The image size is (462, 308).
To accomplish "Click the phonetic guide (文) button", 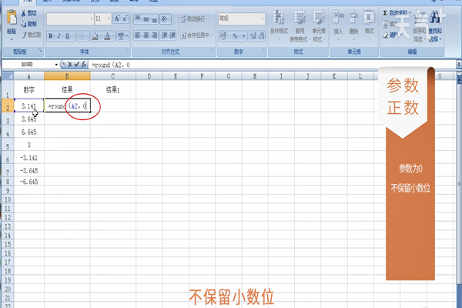I will [x=121, y=36].
